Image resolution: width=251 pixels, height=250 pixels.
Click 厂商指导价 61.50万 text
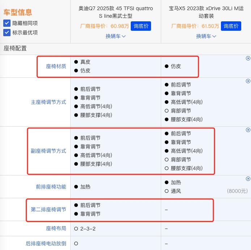coord(195,26)
